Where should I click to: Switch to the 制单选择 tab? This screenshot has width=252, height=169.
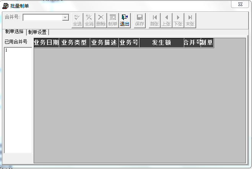point(14,32)
